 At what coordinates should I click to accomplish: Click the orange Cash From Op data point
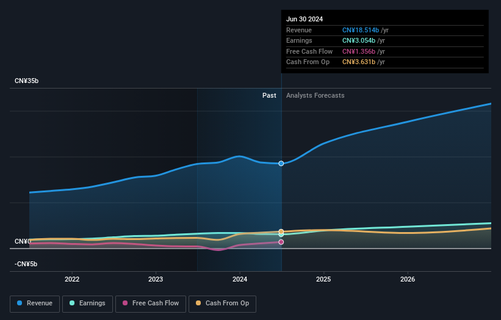click(281, 231)
